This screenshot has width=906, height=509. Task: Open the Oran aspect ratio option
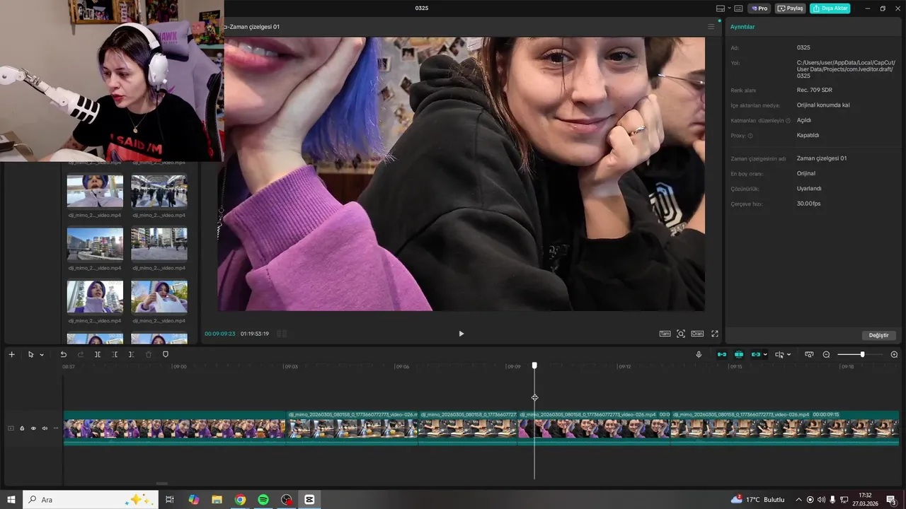[697, 334]
